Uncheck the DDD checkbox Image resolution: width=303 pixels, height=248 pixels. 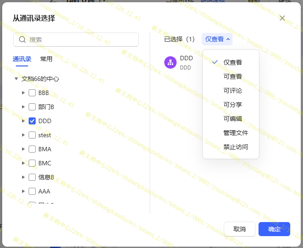tap(32, 121)
